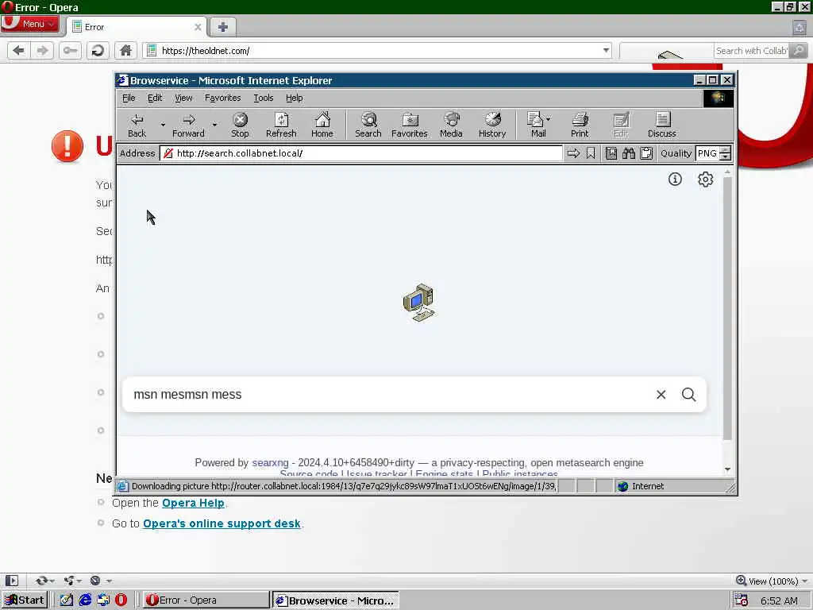Go to Opera home page icon
The height and width of the screenshot is (610, 813).
[x=125, y=50]
